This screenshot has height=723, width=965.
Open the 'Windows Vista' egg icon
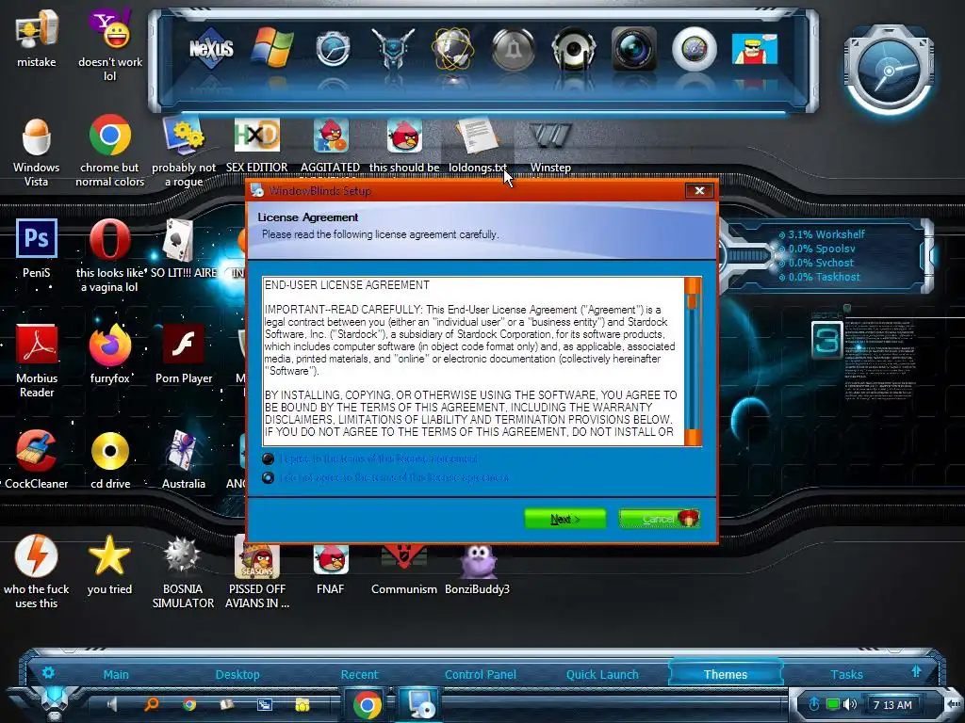[37, 152]
